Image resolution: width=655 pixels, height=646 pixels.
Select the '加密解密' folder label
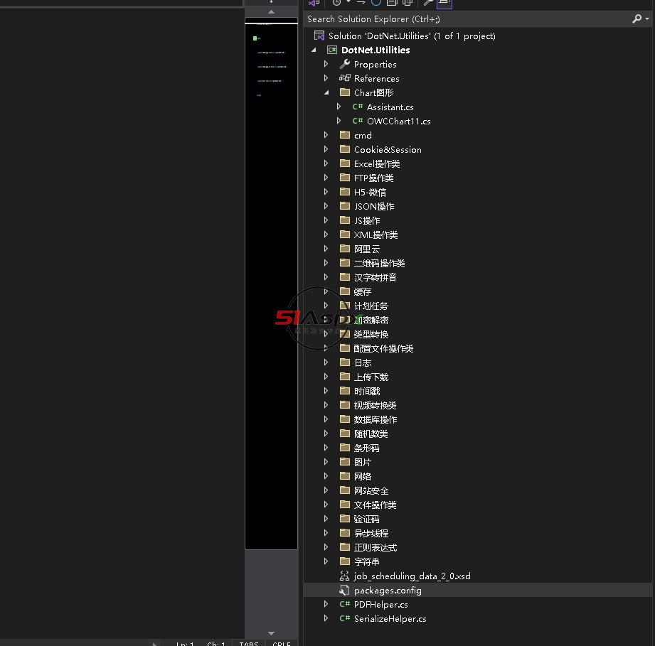coord(371,320)
